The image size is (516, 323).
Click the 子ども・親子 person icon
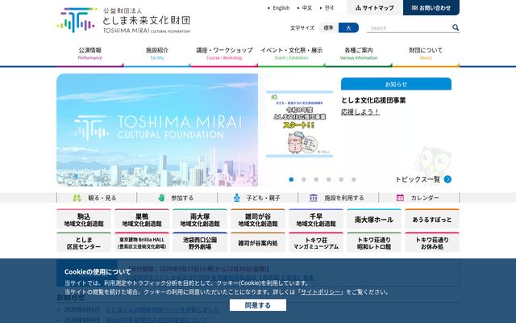pos(236,198)
